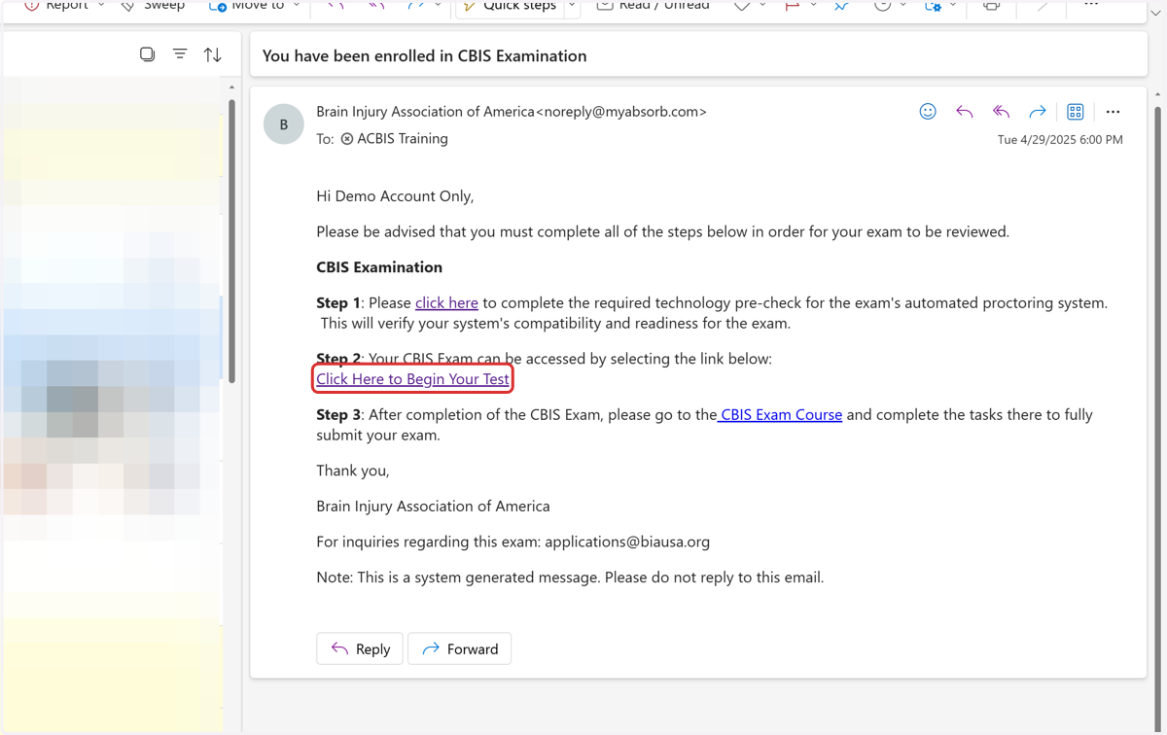Click the sender avatar with letter B
1167x735 pixels.
click(284, 124)
